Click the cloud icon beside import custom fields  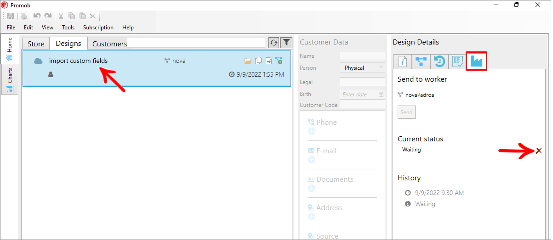38,61
